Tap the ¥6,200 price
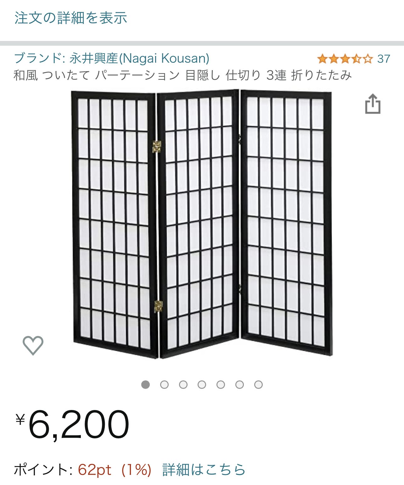Image resolution: width=404 pixels, height=485 pixels. click(72, 424)
